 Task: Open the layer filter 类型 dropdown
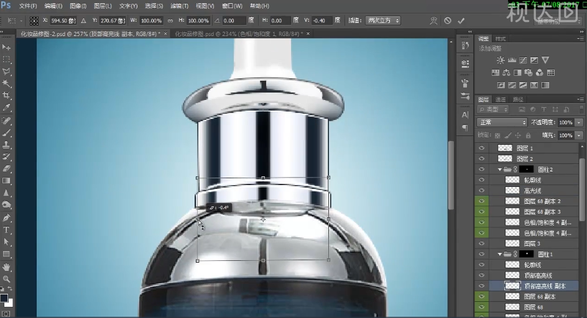click(x=493, y=109)
